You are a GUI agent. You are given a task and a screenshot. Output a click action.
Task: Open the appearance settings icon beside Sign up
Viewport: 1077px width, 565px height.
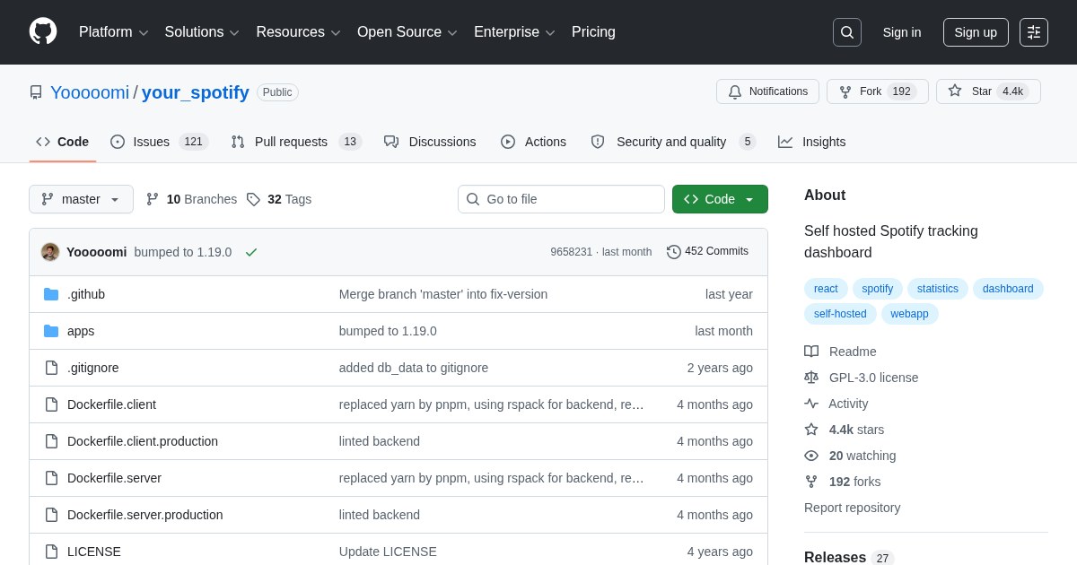click(1034, 32)
